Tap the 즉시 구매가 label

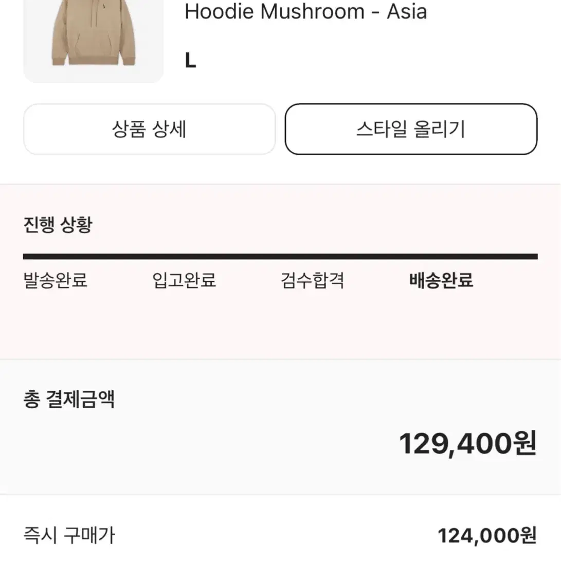point(69,536)
